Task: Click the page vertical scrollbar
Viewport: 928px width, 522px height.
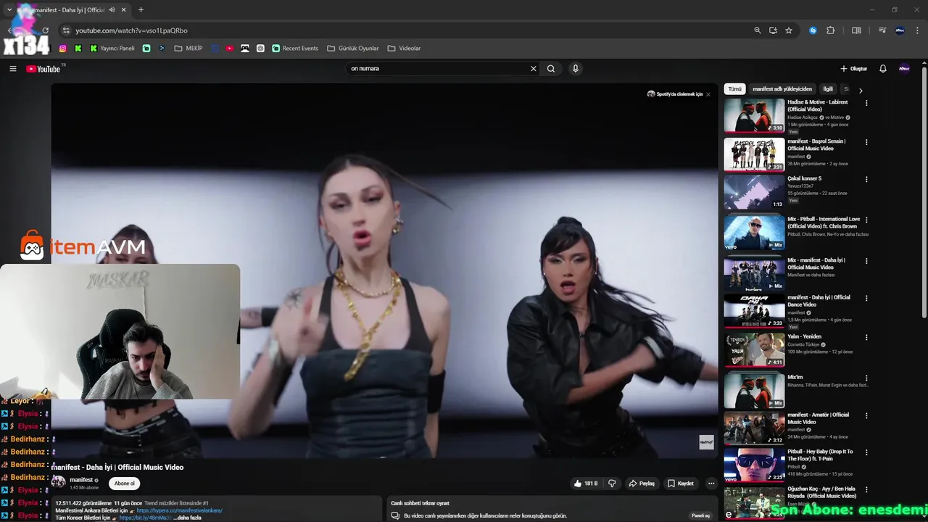Action: (x=924, y=192)
